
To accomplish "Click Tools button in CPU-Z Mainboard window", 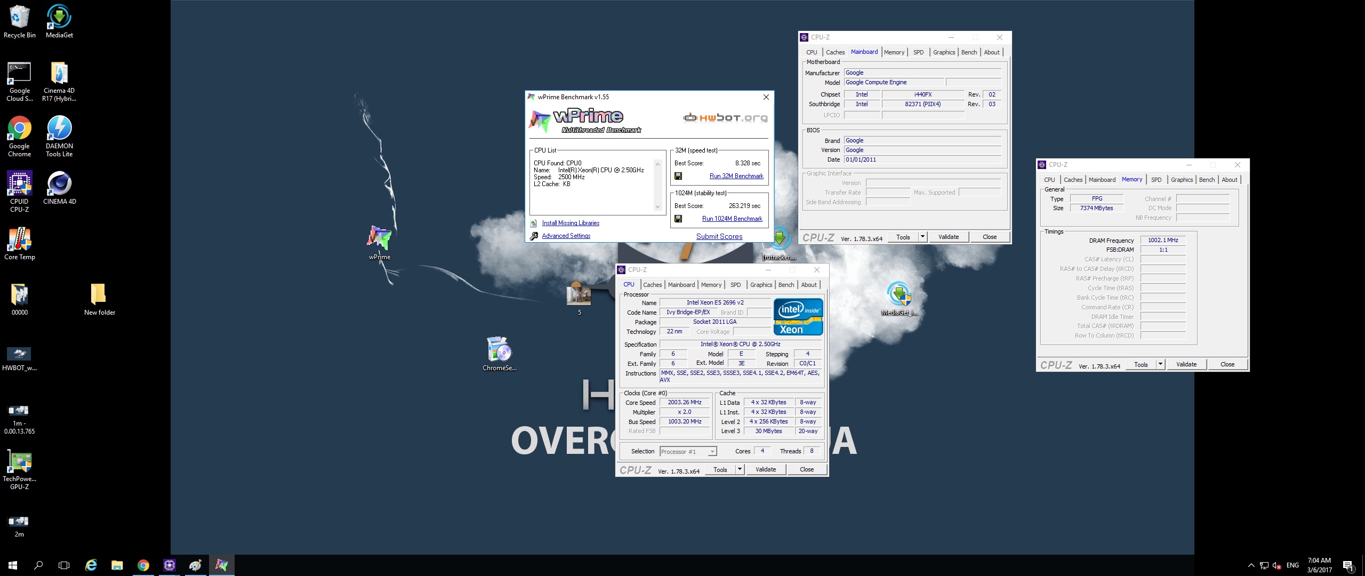I will point(903,237).
